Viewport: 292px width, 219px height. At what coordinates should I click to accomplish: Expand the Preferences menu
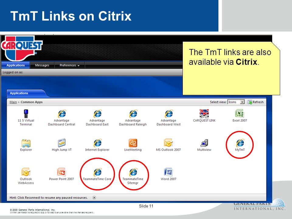click(x=69, y=65)
